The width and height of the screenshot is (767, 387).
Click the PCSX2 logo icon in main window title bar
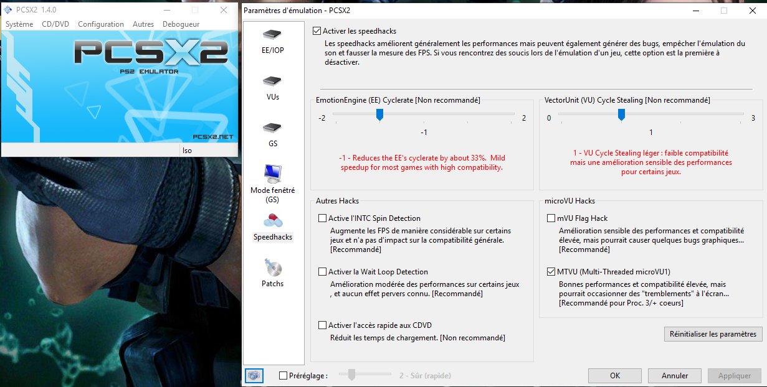(x=8, y=10)
